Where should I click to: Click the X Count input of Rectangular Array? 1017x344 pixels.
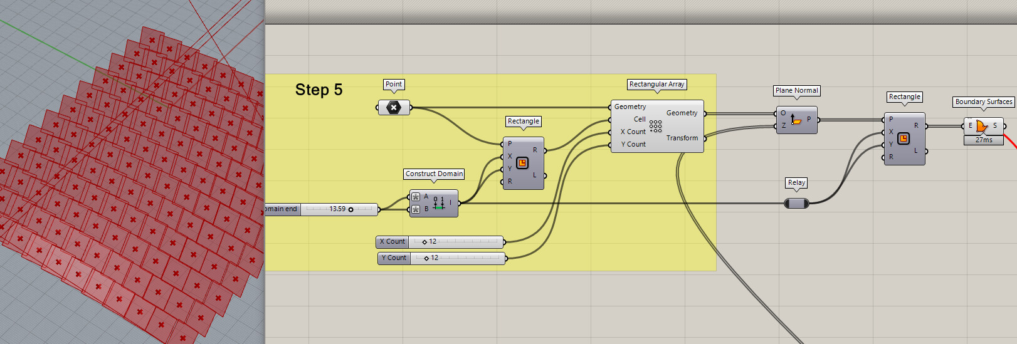[x=633, y=132]
